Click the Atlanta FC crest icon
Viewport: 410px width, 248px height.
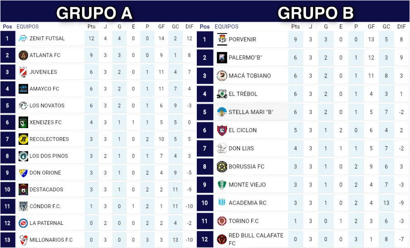[x=23, y=55]
